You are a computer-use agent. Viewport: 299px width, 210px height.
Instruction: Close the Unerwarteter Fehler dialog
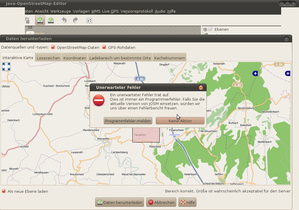201,87
